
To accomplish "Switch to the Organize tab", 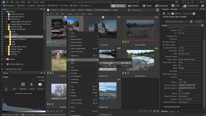I will point(172,111).
